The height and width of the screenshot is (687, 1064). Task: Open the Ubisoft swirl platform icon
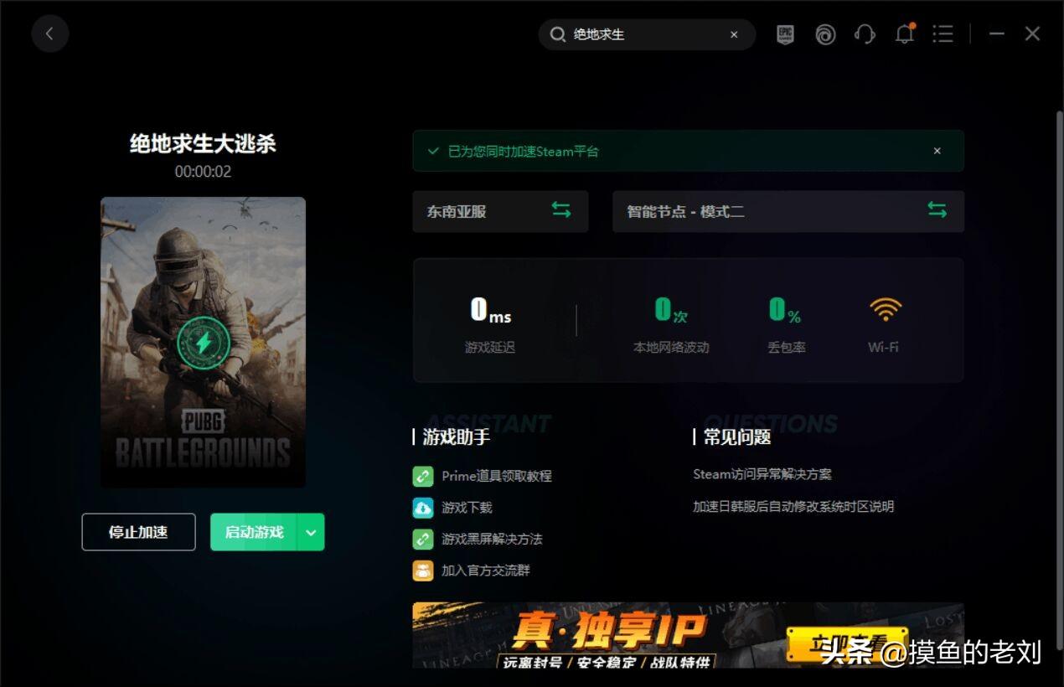click(825, 34)
